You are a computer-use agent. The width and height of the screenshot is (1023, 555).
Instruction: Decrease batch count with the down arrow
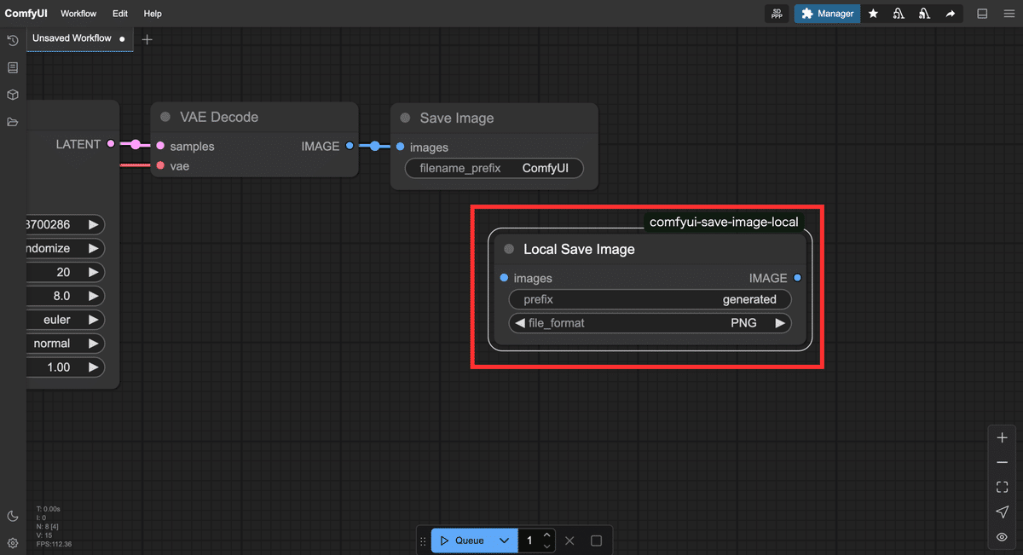click(x=547, y=546)
